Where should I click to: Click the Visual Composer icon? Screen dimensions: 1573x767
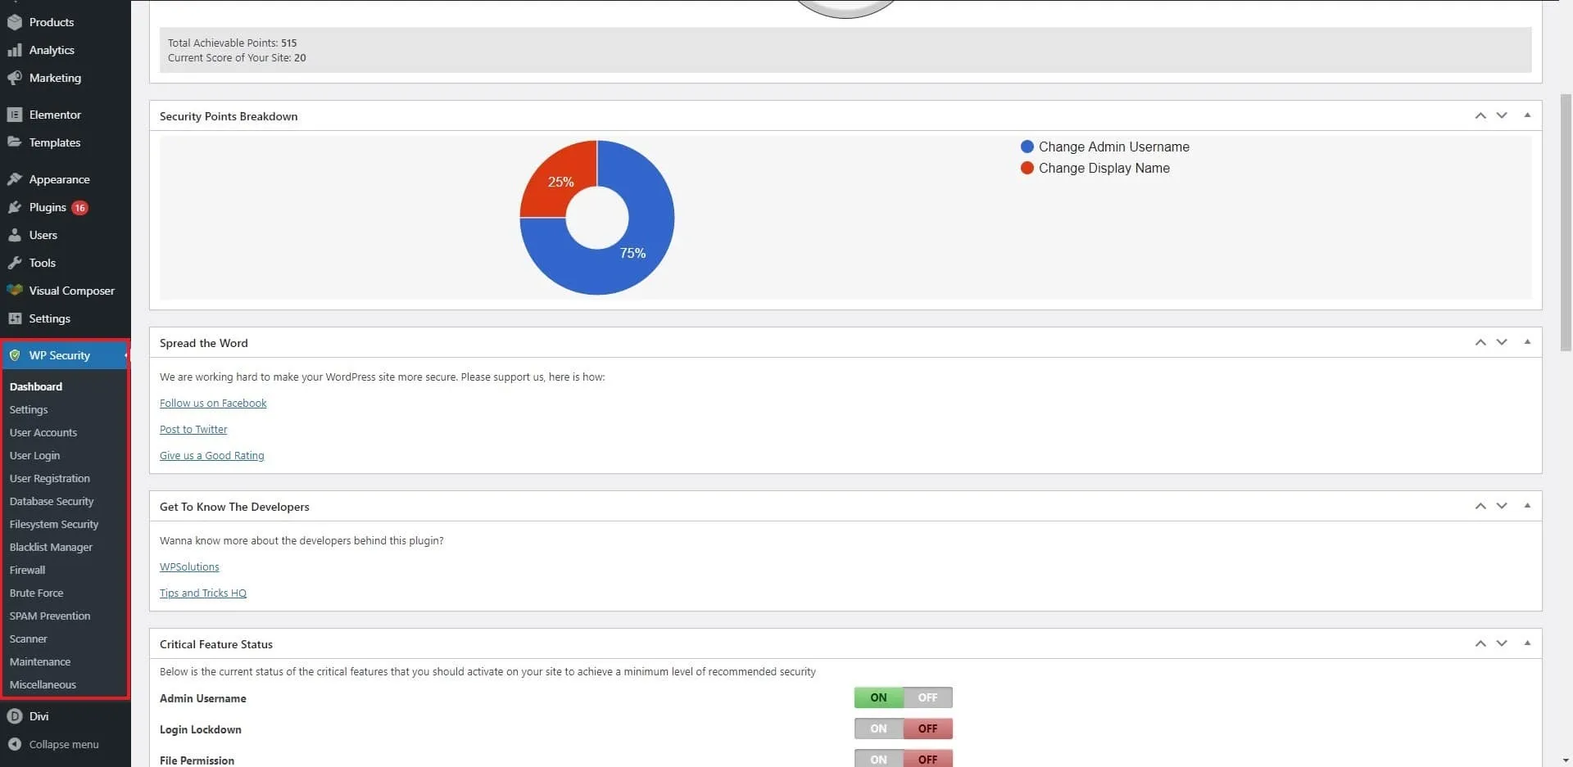[x=15, y=290]
